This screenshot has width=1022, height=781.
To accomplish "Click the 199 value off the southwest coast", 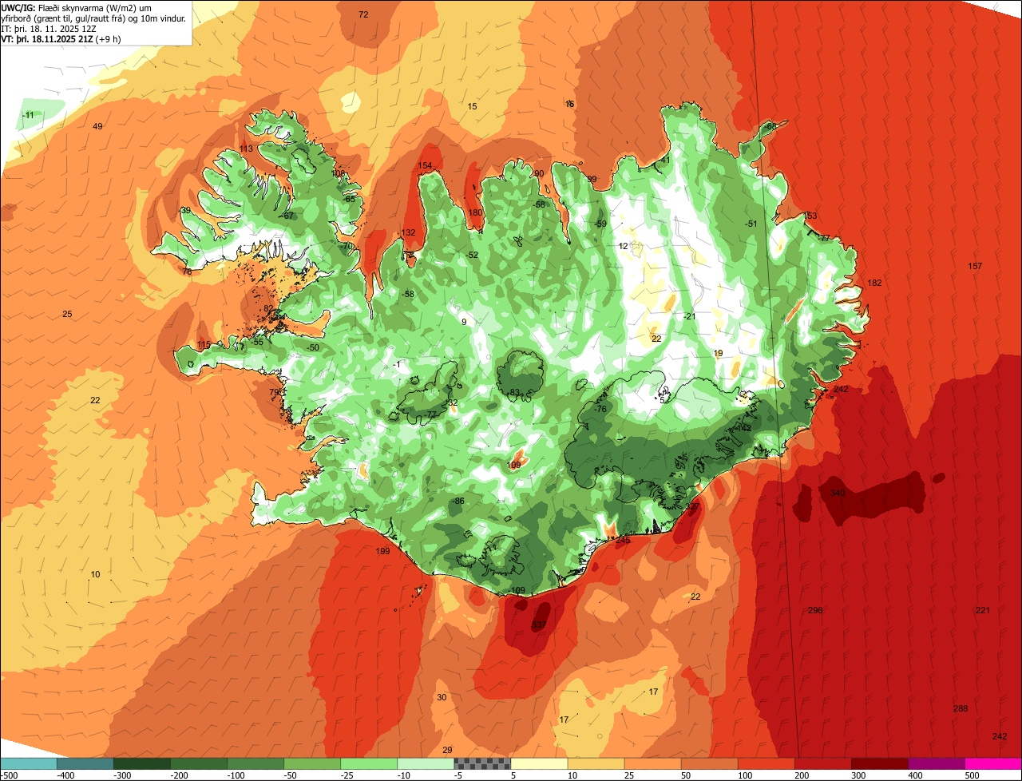I will (382, 552).
